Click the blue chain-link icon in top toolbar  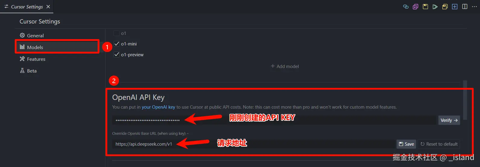click(406, 7)
